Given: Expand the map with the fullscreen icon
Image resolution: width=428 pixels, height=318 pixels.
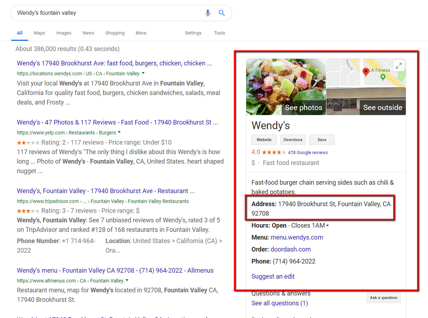Looking at the screenshot, I should [x=399, y=65].
